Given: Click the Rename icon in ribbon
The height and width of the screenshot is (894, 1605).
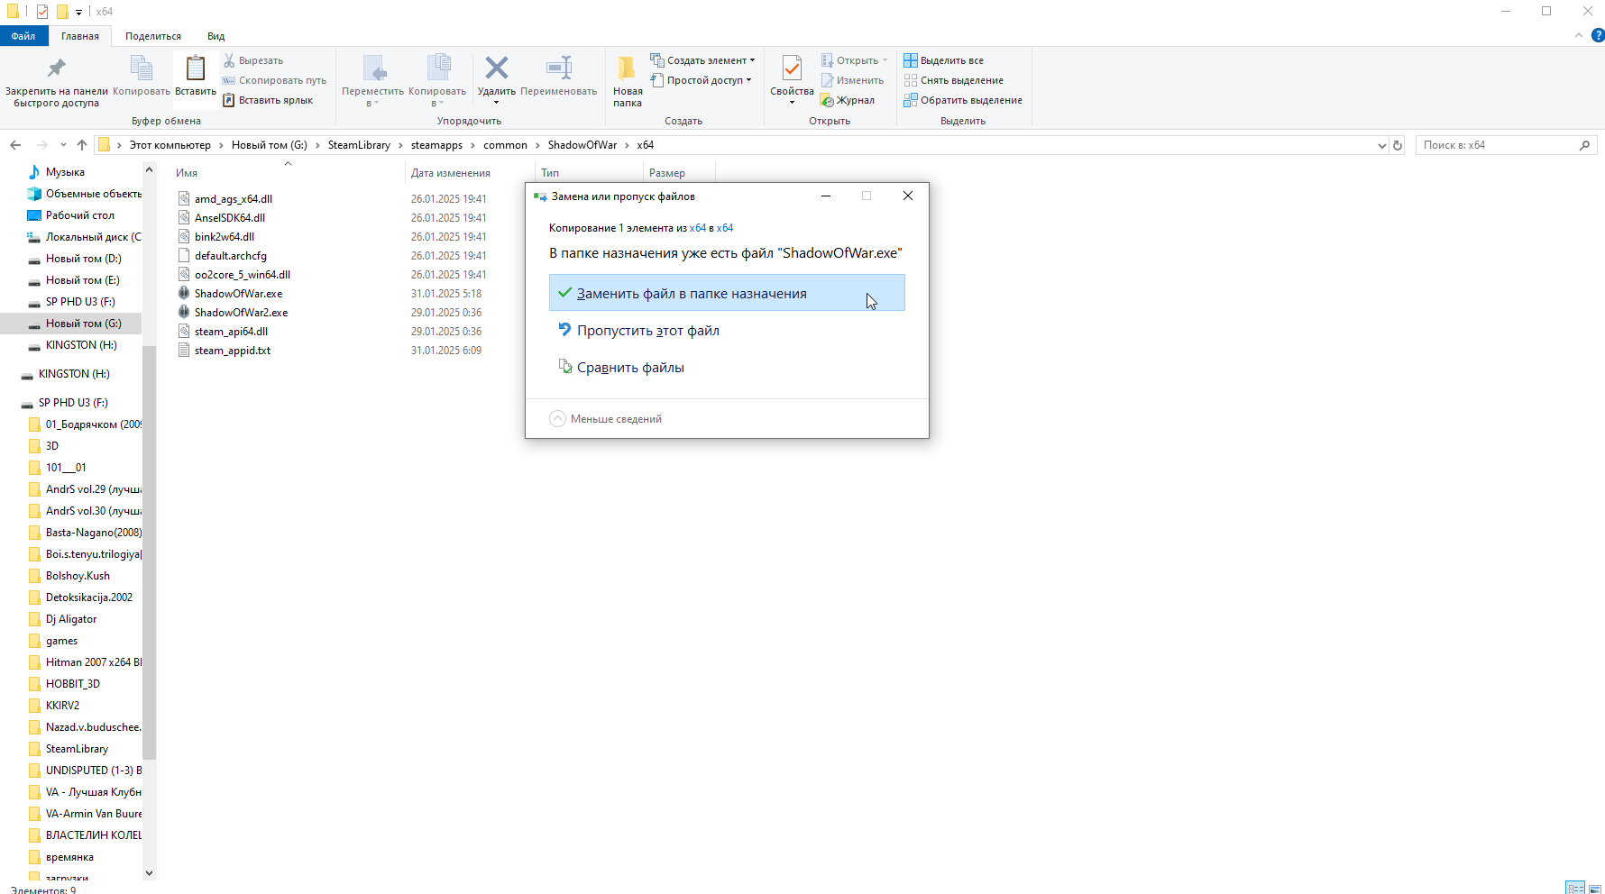Looking at the screenshot, I should 559,68.
